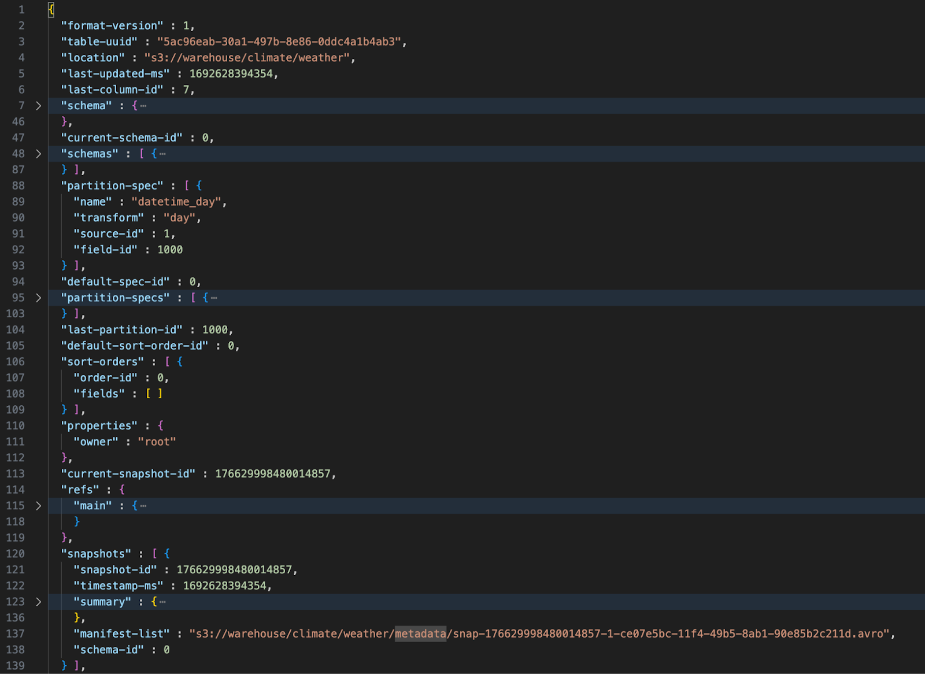Unfold the "schemas" array using its arrow
This screenshot has width=925, height=674.
(x=38, y=154)
